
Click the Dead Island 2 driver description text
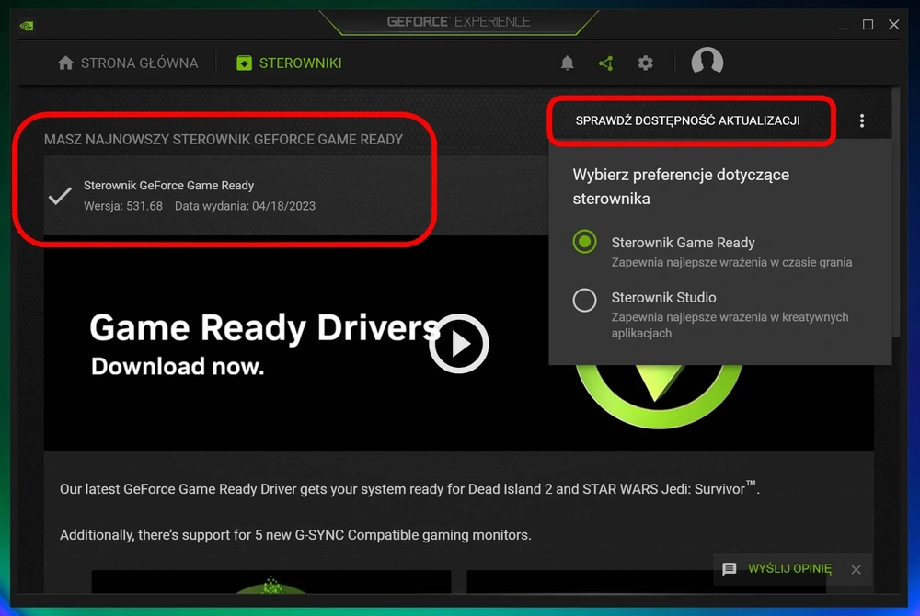click(x=409, y=488)
